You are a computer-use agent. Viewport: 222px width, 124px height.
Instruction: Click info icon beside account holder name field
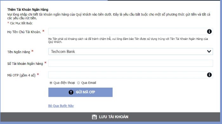pyautogui.click(x=209, y=31)
